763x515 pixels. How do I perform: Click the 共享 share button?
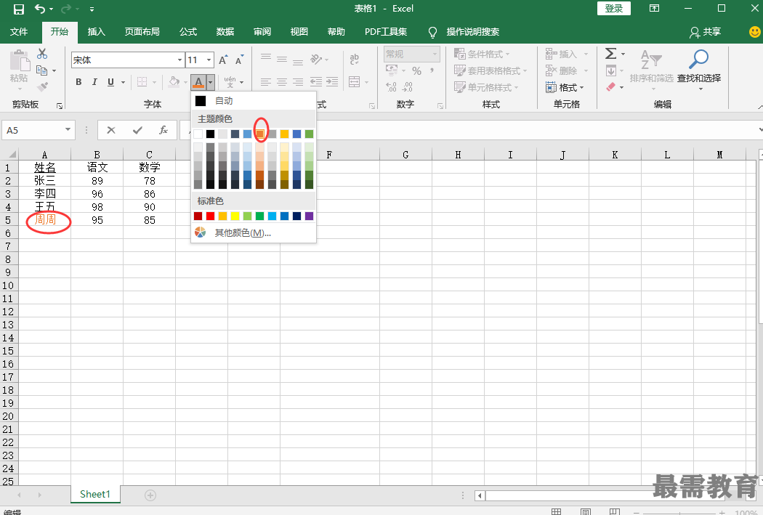click(x=705, y=32)
